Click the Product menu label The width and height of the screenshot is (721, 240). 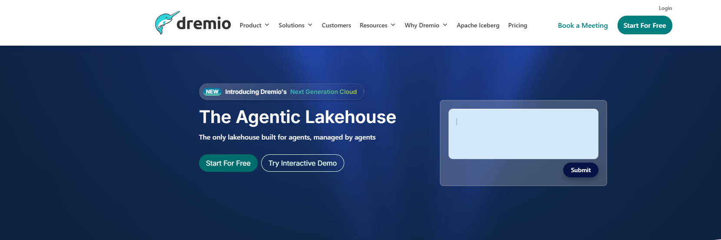pos(250,25)
